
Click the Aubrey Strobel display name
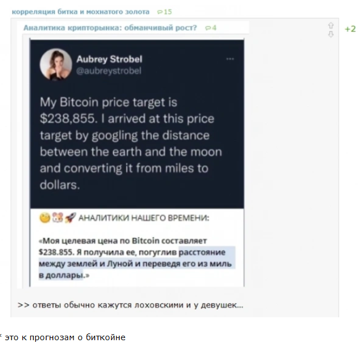[109, 59]
